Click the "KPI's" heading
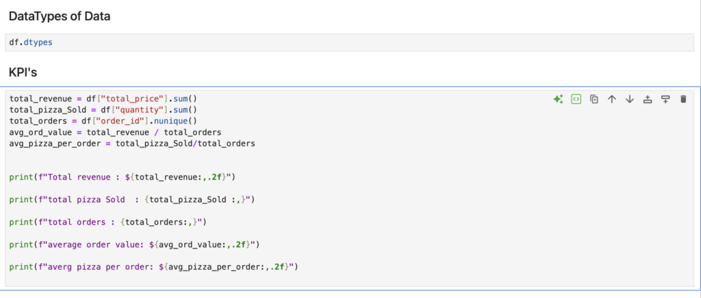This screenshot has height=298, width=701. (27, 71)
